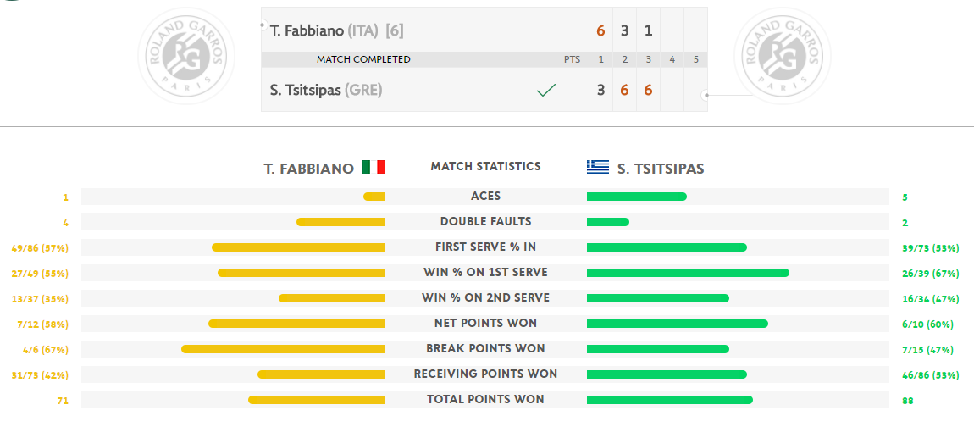Screen dimensions: 974x438
Task: Click Tsitsipas's green aces bar
Action: (x=637, y=197)
